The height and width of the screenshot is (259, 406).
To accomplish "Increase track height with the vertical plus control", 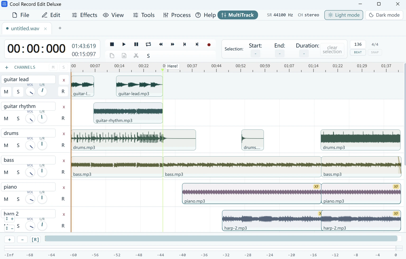I will [10, 219].
